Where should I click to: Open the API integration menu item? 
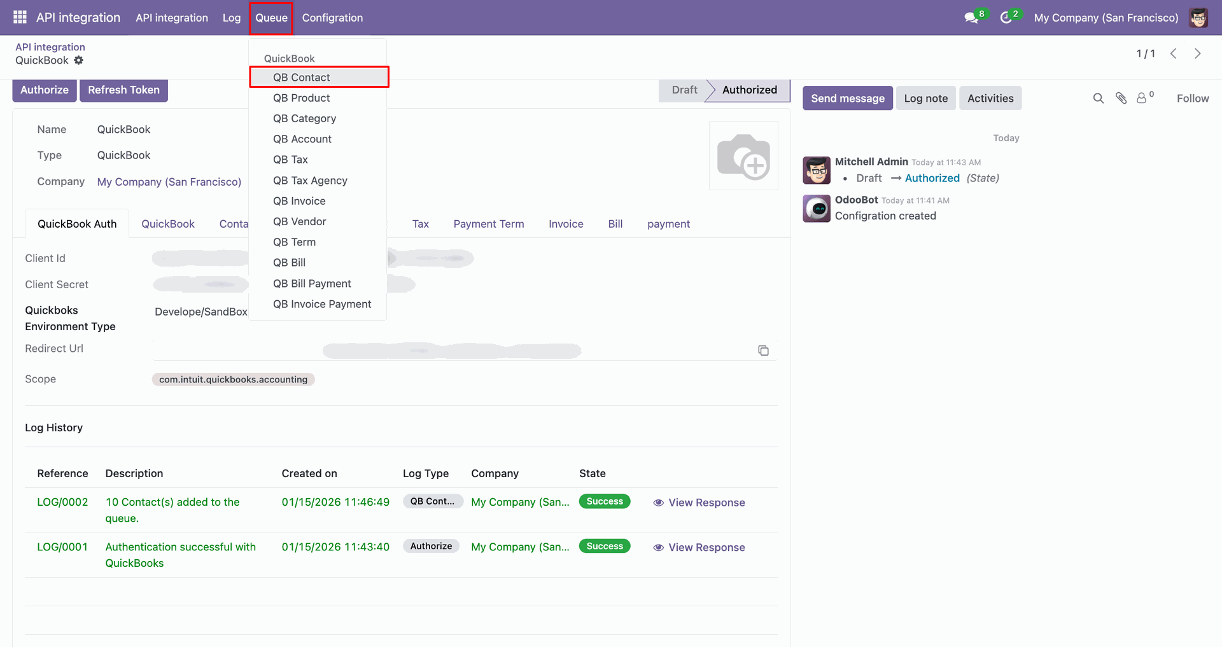pos(172,18)
